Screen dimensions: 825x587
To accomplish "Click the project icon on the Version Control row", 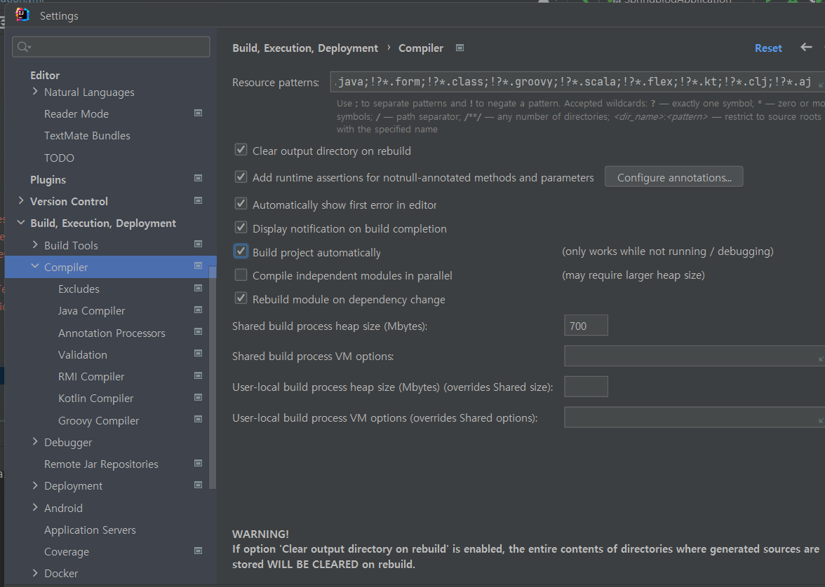I will click(199, 201).
